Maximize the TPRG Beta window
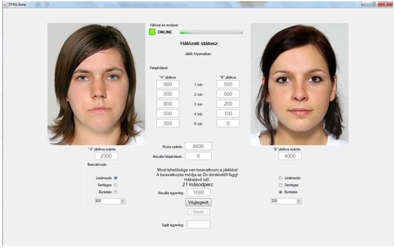This screenshot has width=395, height=248. point(373,4)
